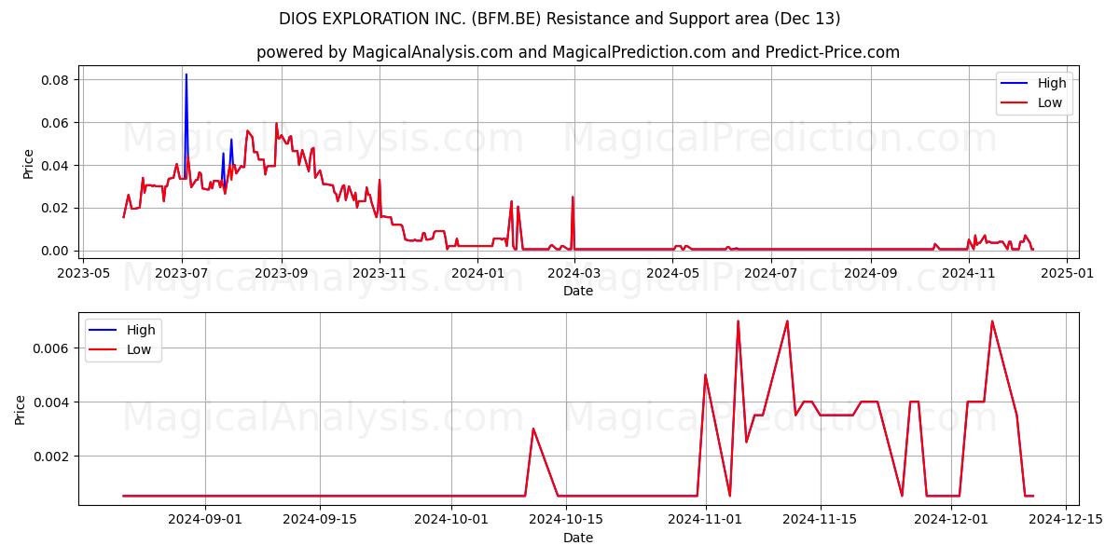Click the 2024-11-01 date tick label
1119x559 pixels.
click(x=705, y=519)
